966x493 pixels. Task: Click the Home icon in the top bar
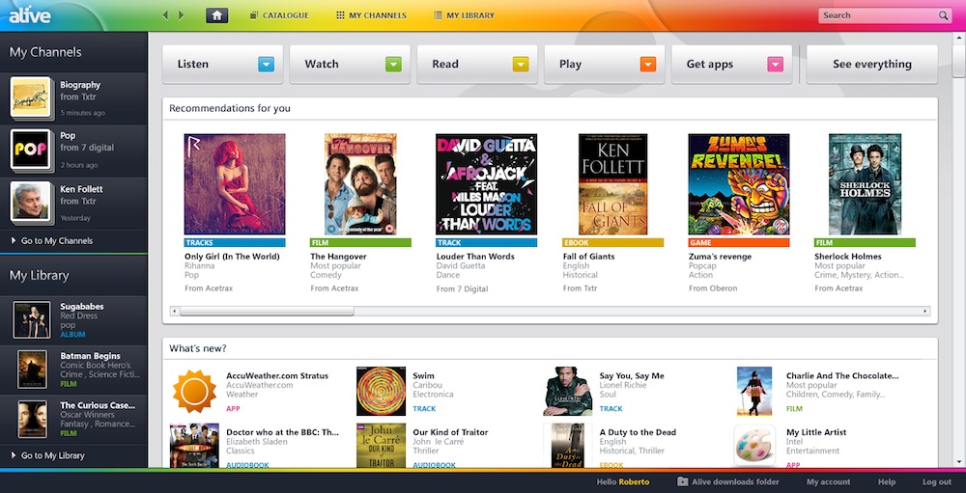coord(216,15)
